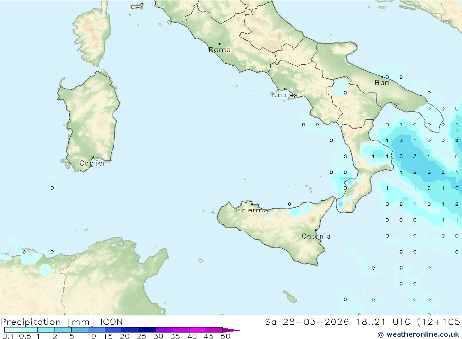The width and height of the screenshot is (462, 339).
Task: Click the legend scale label '0.5'
Action: tap(25, 336)
